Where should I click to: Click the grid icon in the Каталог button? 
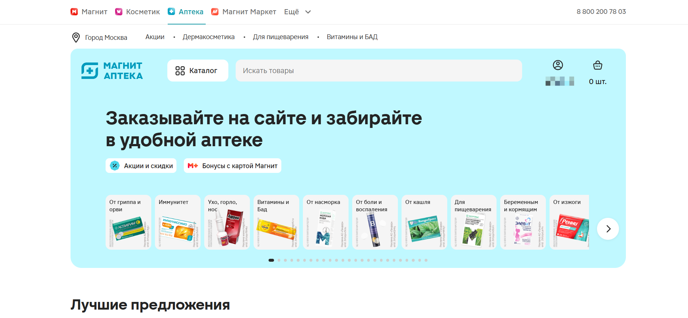pyautogui.click(x=180, y=71)
